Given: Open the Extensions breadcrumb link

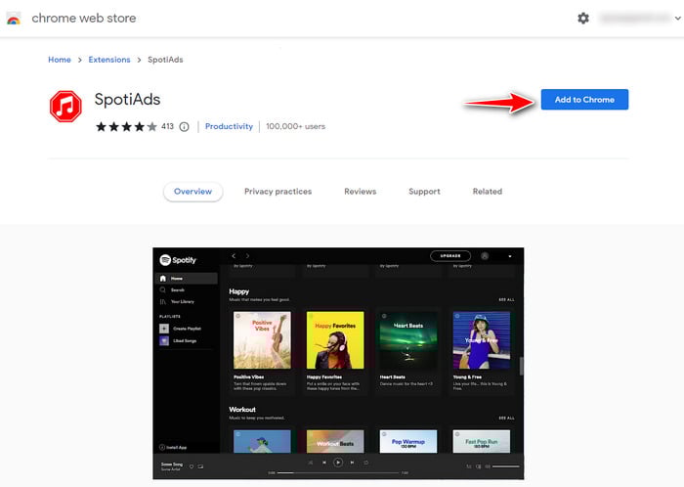Looking at the screenshot, I should coord(109,60).
